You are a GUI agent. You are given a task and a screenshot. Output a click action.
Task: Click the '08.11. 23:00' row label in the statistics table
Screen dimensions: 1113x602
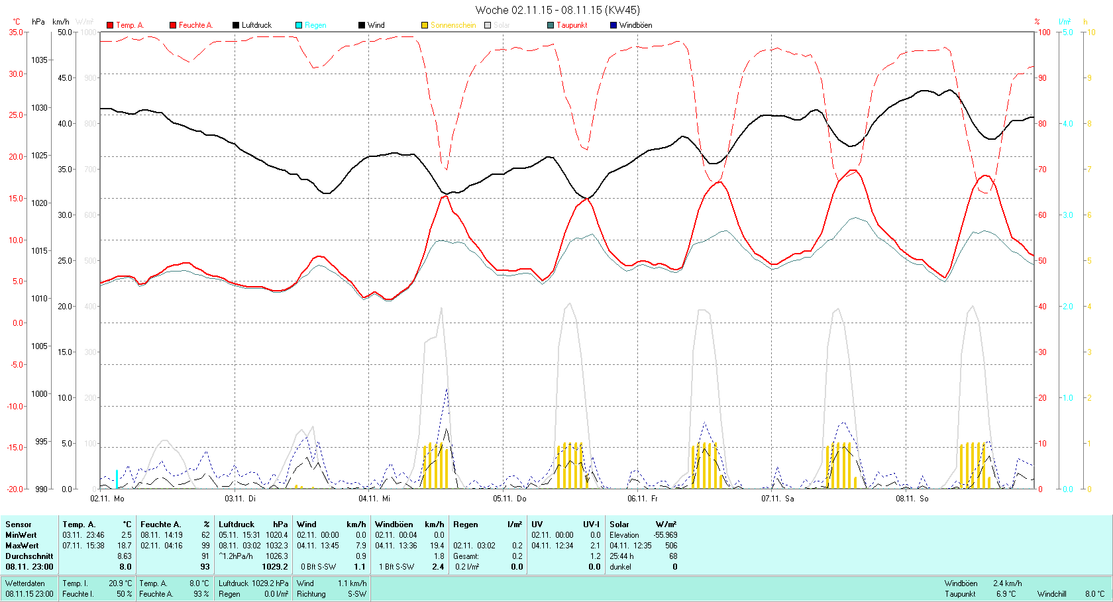pyautogui.click(x=29, y=567)
